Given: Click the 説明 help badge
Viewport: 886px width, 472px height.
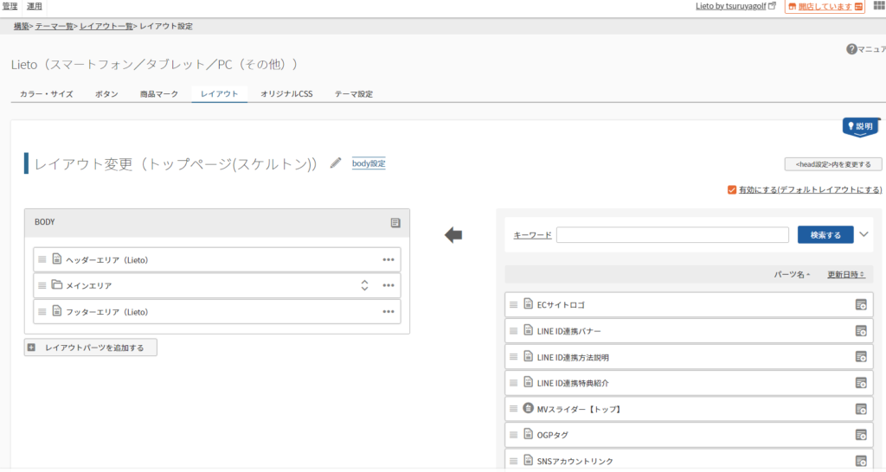Looking at the screenshot, I should 860,126.
